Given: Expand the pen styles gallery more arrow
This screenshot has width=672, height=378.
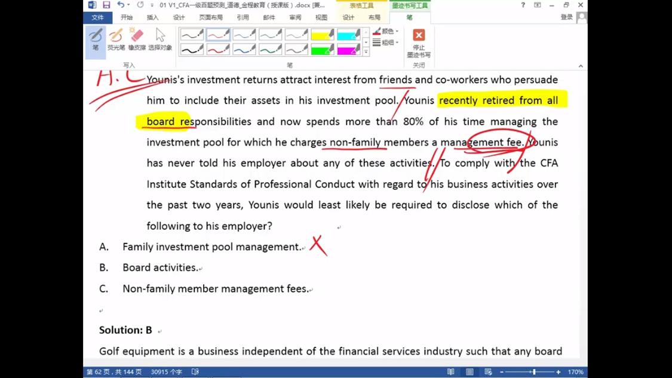Looking at the screenshot, I should pos(366,53).
